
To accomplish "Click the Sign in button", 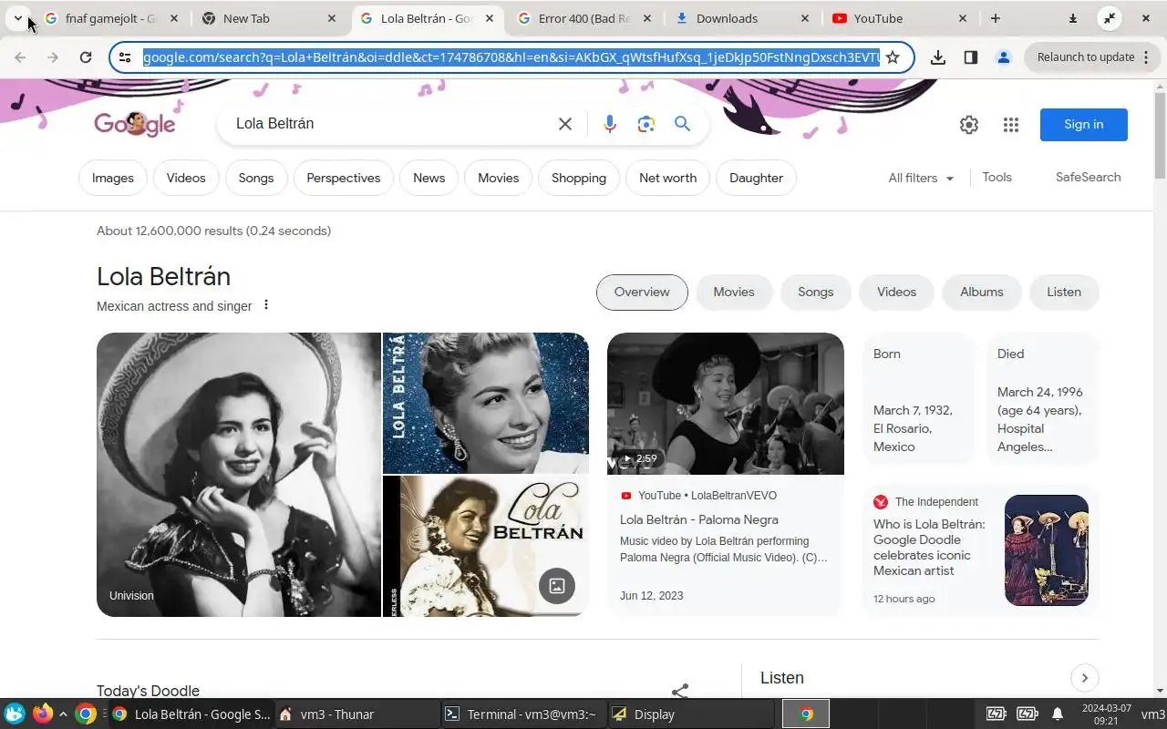I will tap(1084, 125).
